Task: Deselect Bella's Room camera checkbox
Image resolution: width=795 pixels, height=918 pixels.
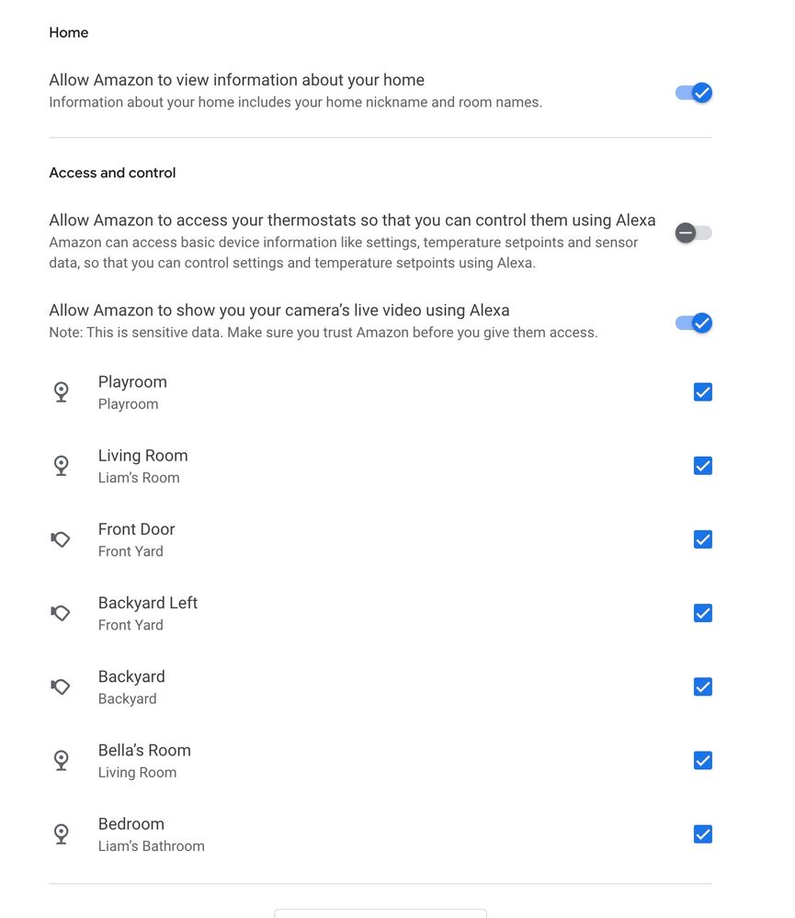Action: click(x=702, y=760)
